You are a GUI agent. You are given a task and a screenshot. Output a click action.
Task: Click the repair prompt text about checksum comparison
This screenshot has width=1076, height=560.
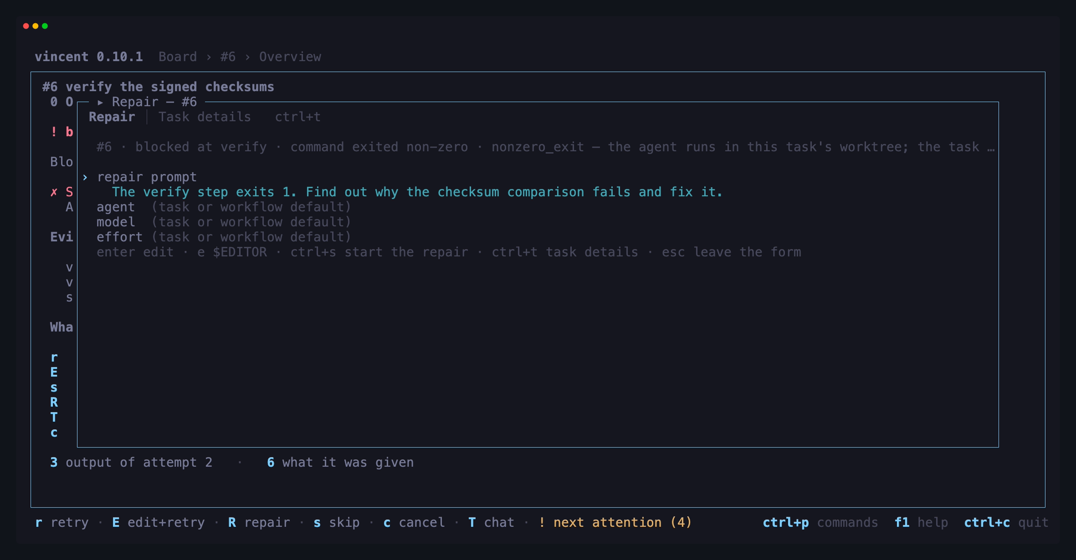(417, 192)
